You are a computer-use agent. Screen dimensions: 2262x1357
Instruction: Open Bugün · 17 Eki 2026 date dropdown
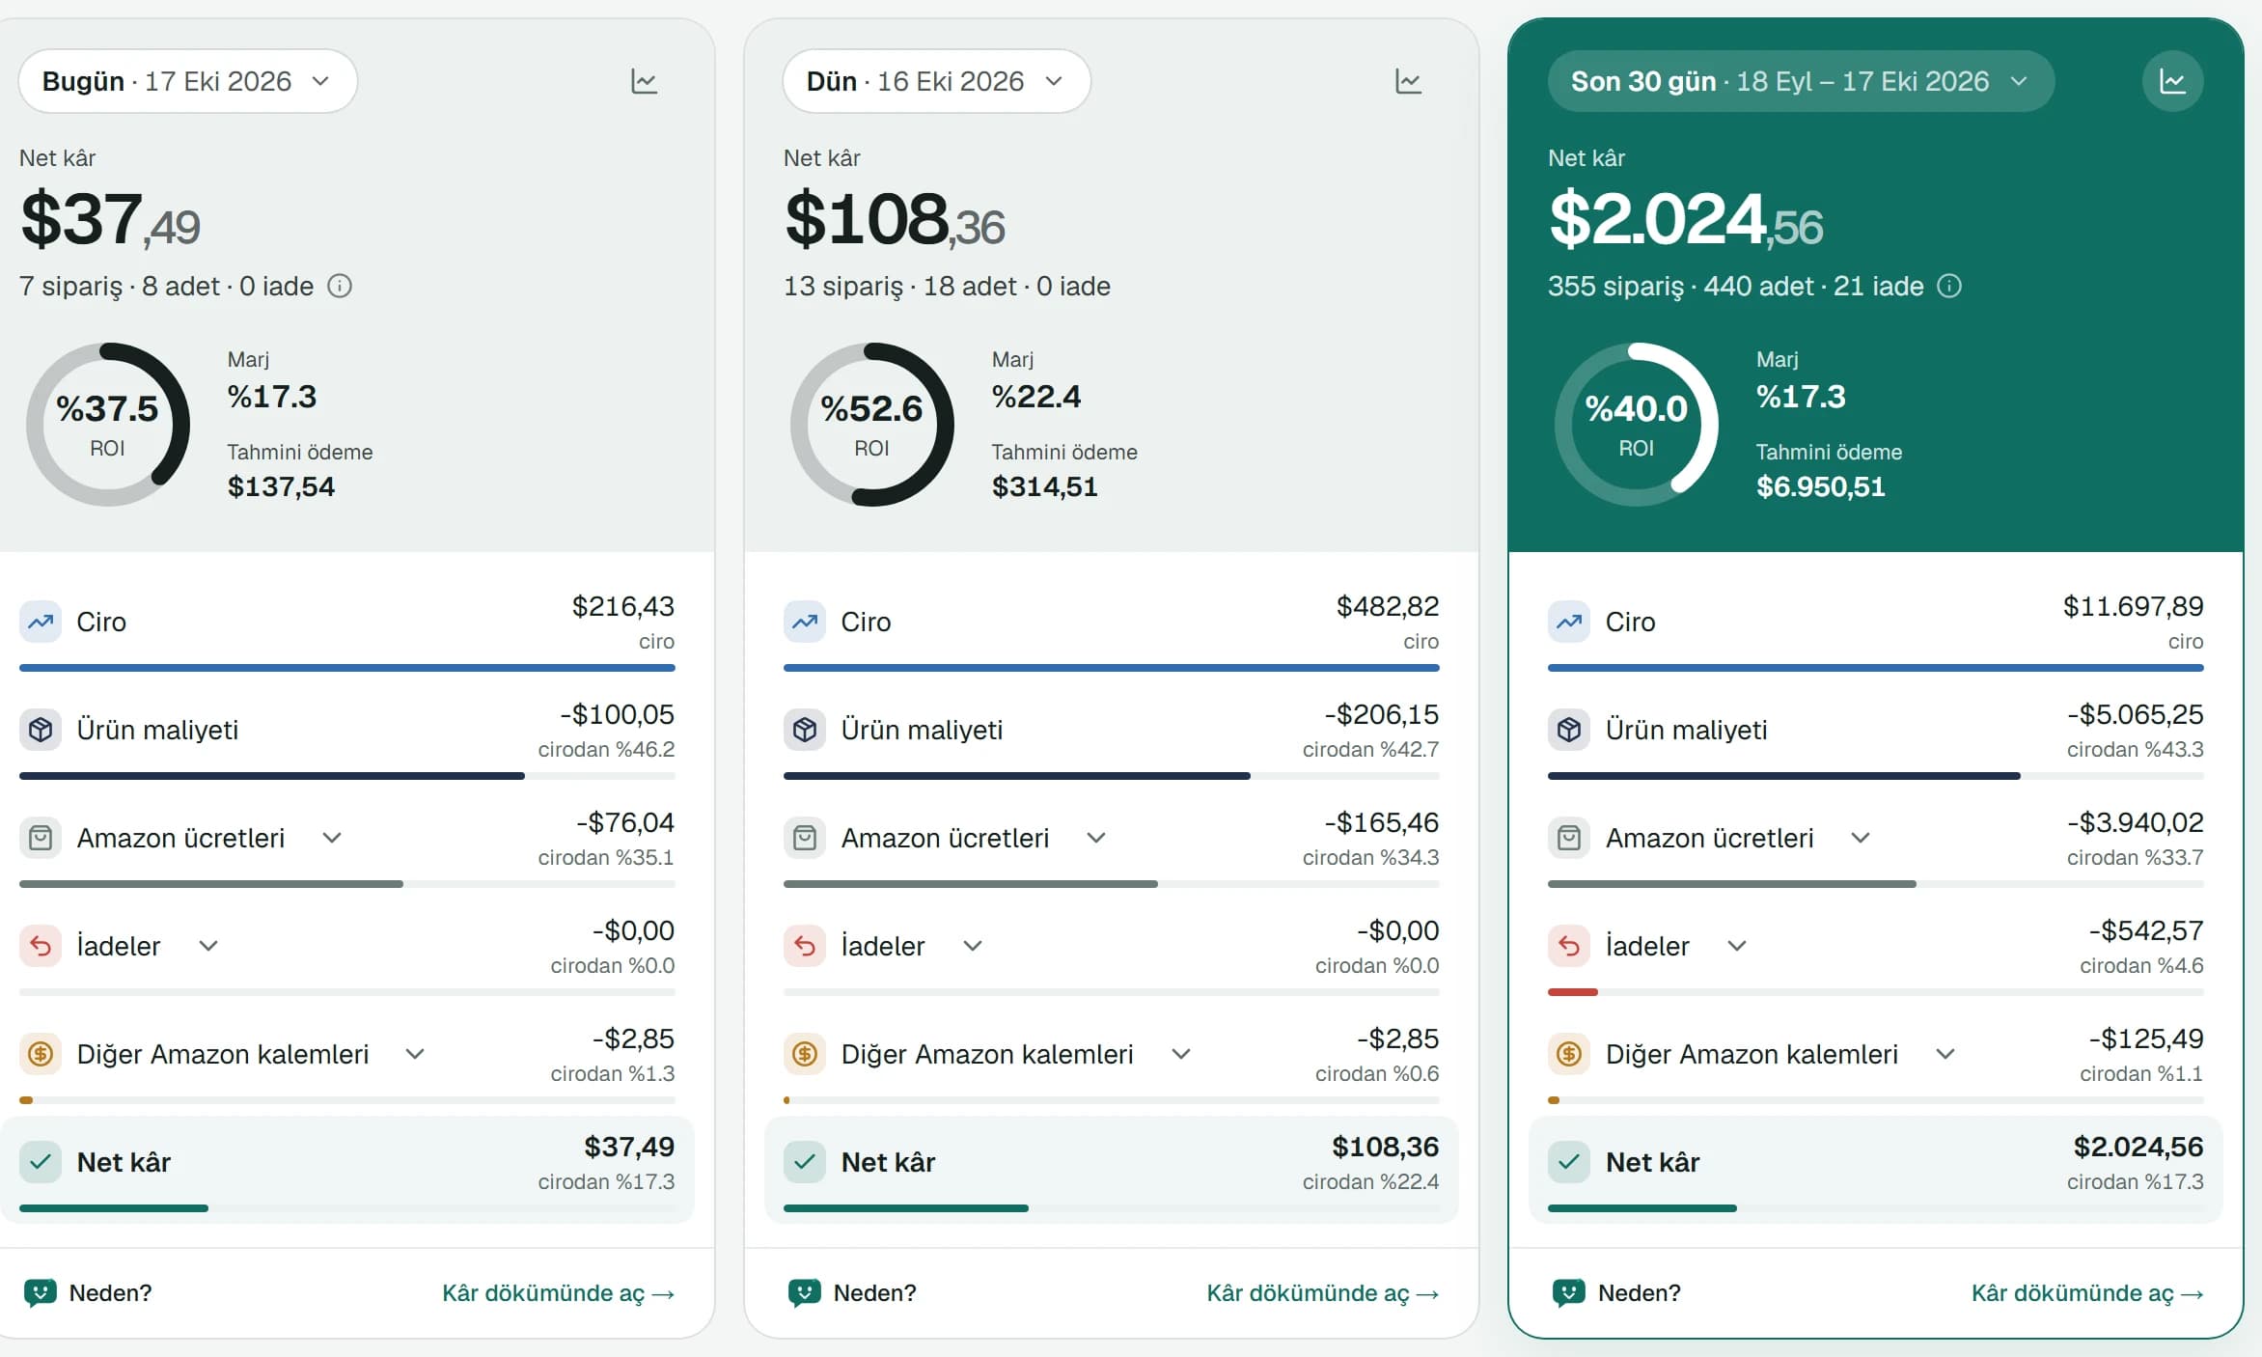[x=188, y=81]
